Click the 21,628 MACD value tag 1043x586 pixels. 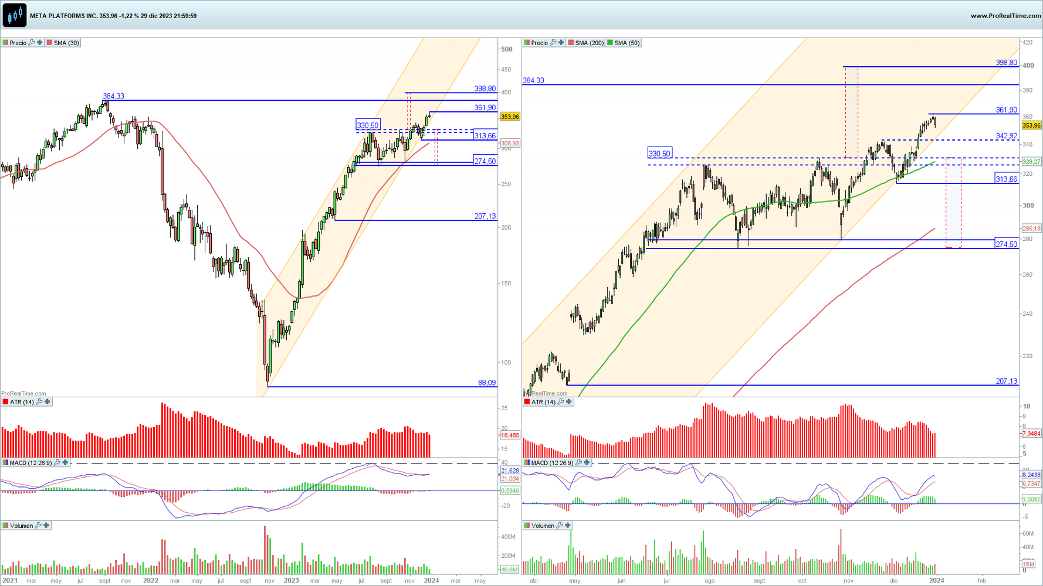pos(510,471)
